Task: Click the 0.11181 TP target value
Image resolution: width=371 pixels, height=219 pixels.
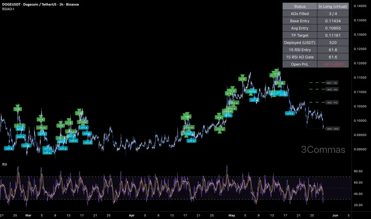Action: click(333, 35)
